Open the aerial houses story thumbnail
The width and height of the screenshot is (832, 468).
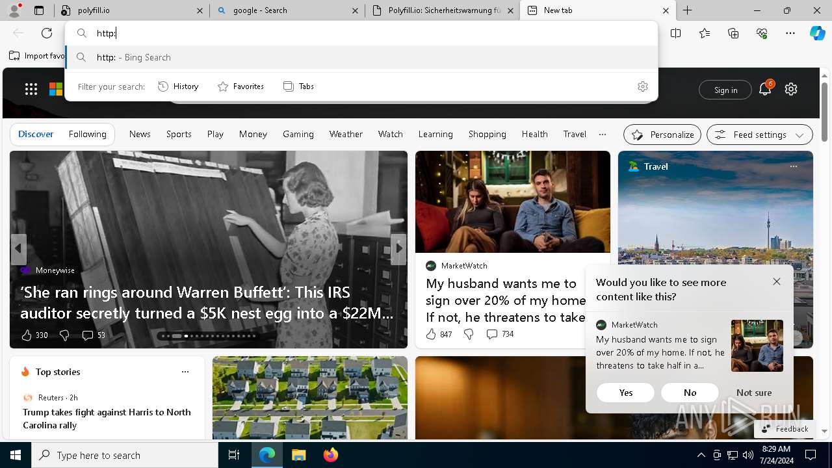coord(310,398)
